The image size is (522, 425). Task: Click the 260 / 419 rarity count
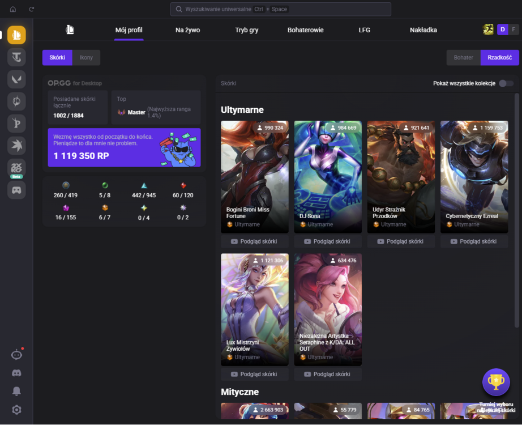coord(66,195)
